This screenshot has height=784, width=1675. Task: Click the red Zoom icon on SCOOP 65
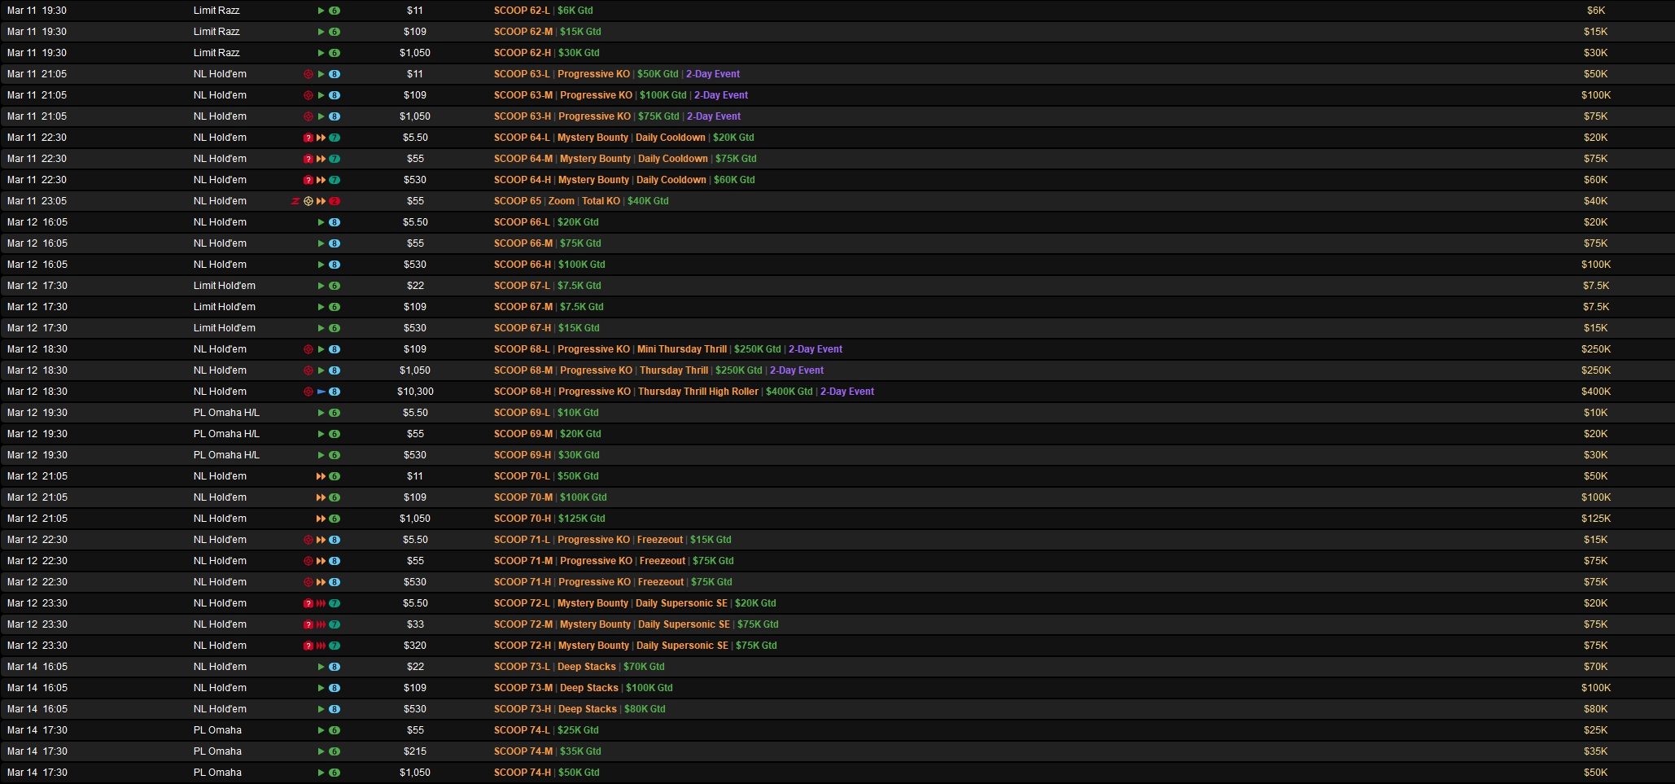coord(295,201)
